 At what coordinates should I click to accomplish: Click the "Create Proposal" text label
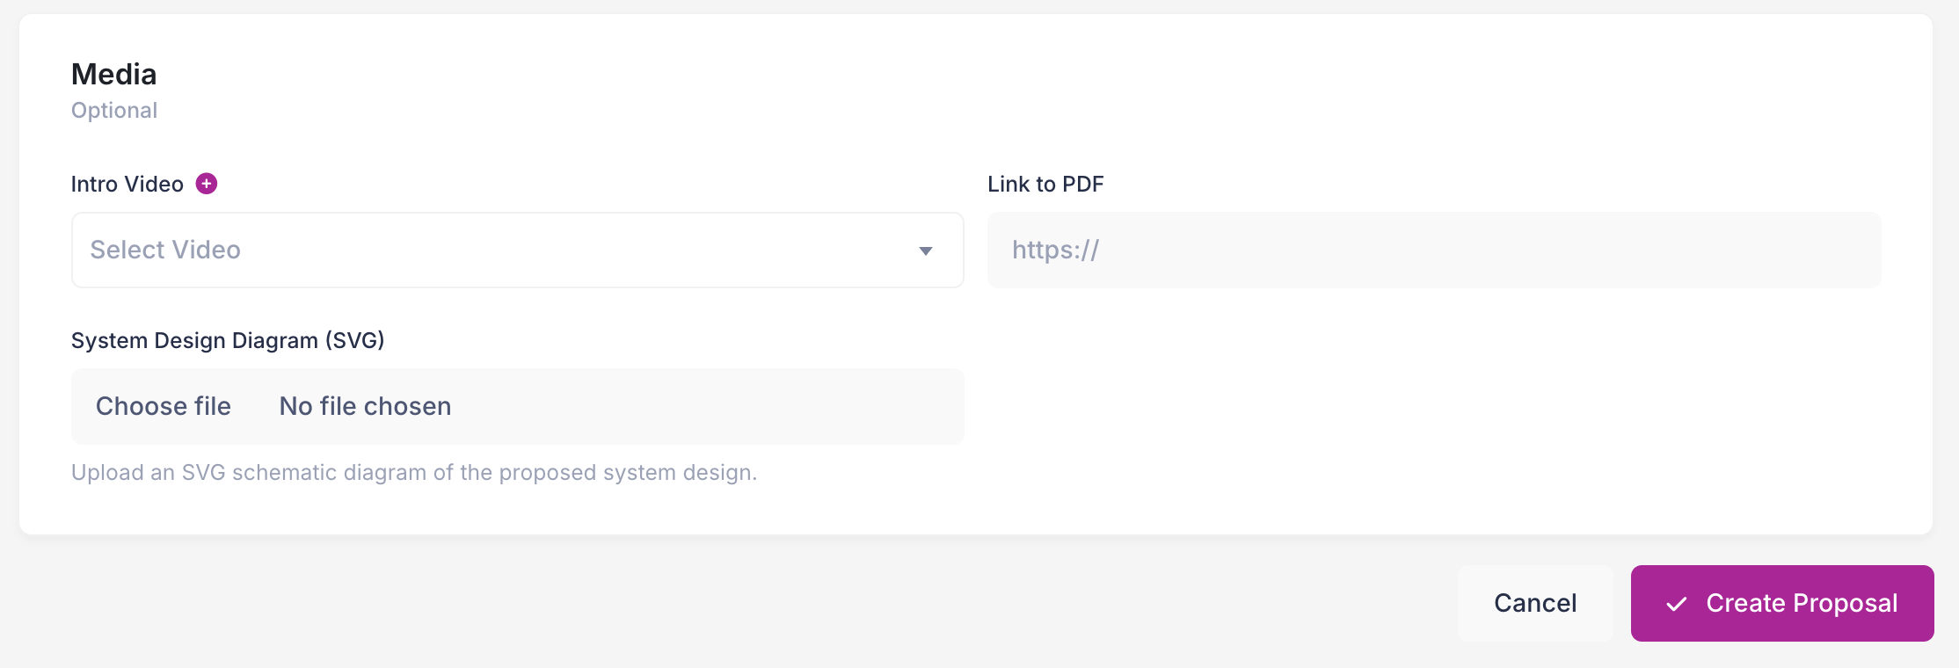click(x=1802, y=603)
